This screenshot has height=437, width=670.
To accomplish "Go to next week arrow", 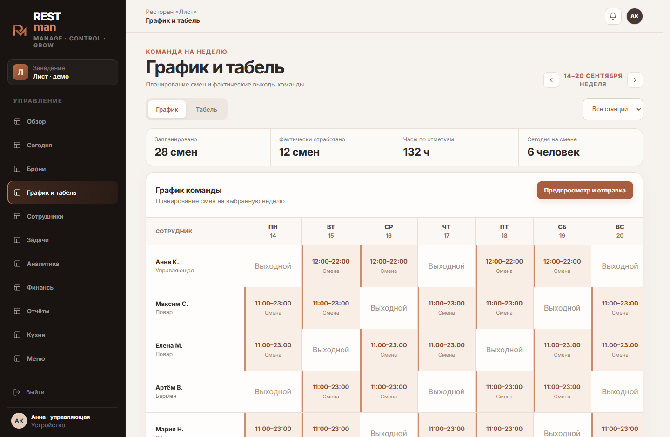I will click(x=635, y=80).
